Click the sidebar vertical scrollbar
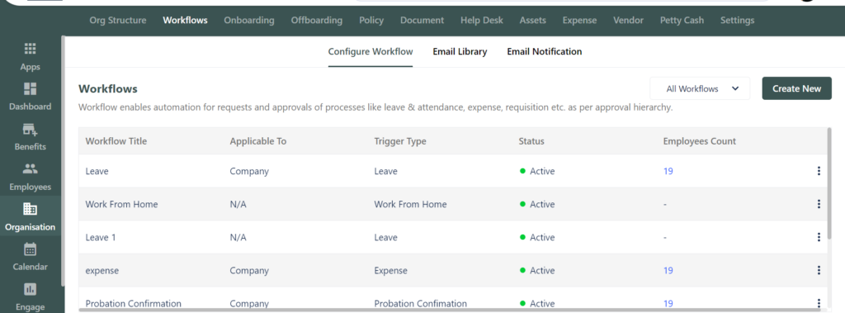Image resolution: width=845 pixels, height=313 pixels. pos(63,161)
